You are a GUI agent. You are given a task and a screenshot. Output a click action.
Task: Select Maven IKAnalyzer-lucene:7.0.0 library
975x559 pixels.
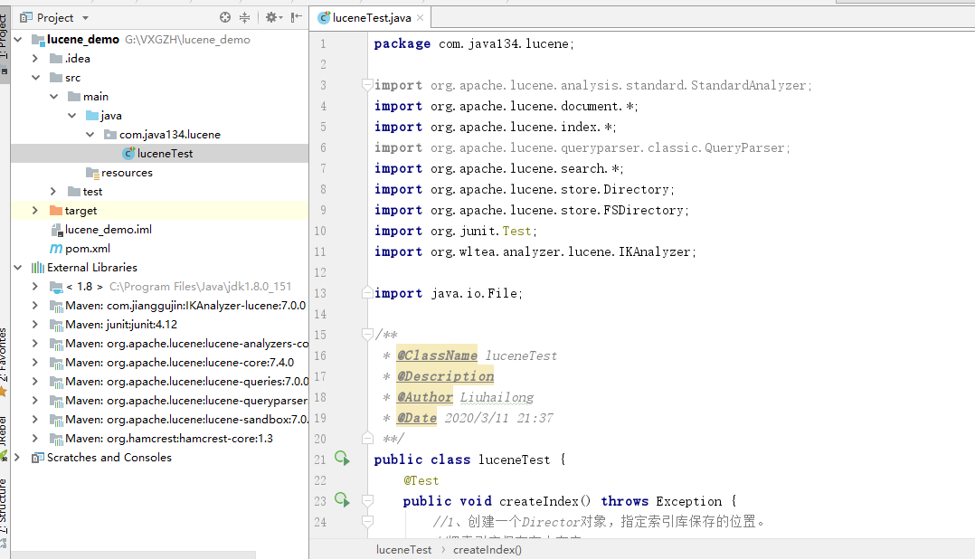[185, 306]
